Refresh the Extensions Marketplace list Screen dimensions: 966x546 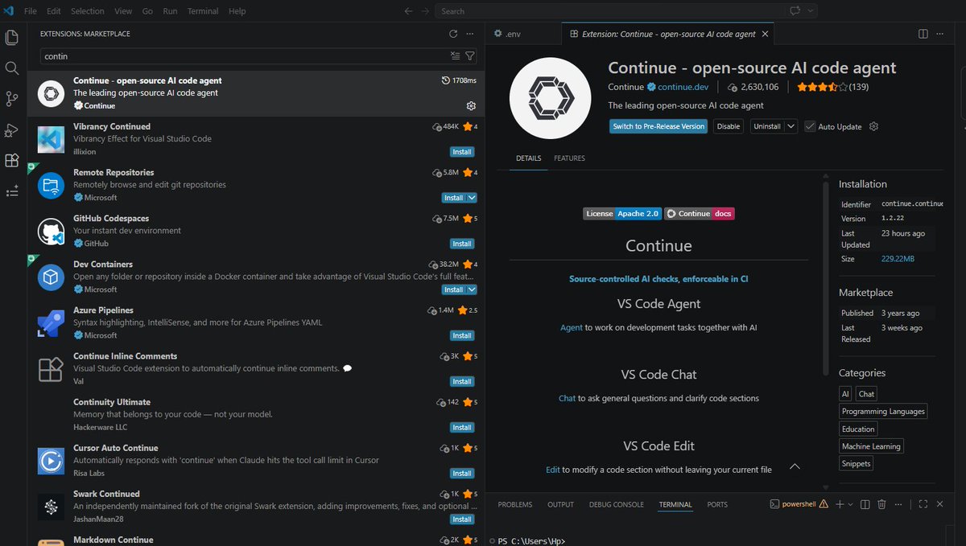click(x=452, y=34)
